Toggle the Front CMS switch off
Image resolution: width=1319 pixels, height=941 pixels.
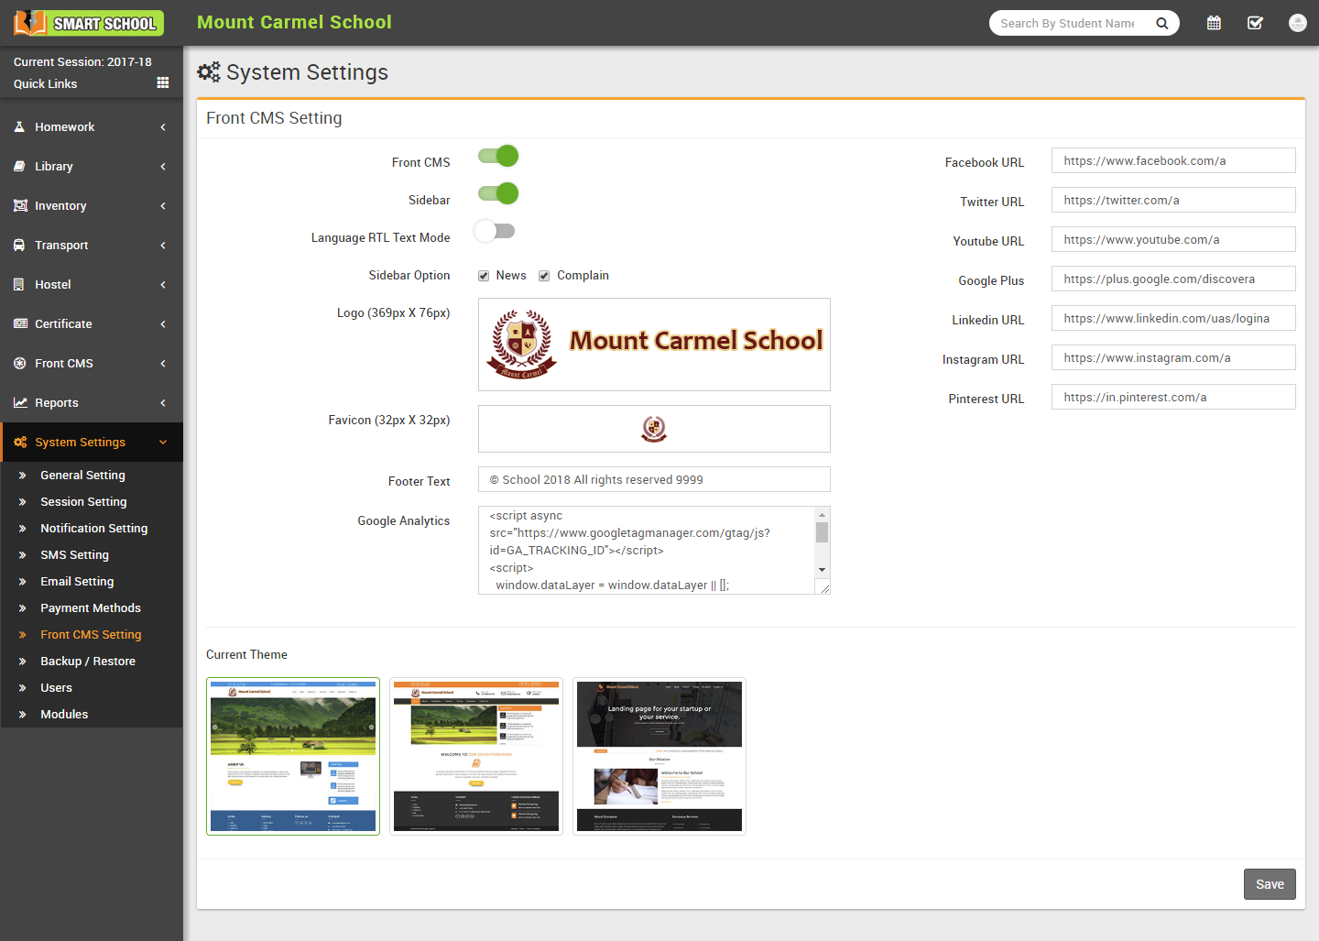pyautogui.click(x=498, y=157)
